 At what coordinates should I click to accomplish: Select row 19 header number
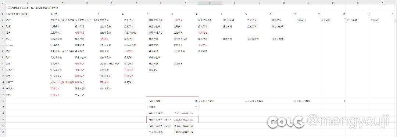click(x=3, y=119)
